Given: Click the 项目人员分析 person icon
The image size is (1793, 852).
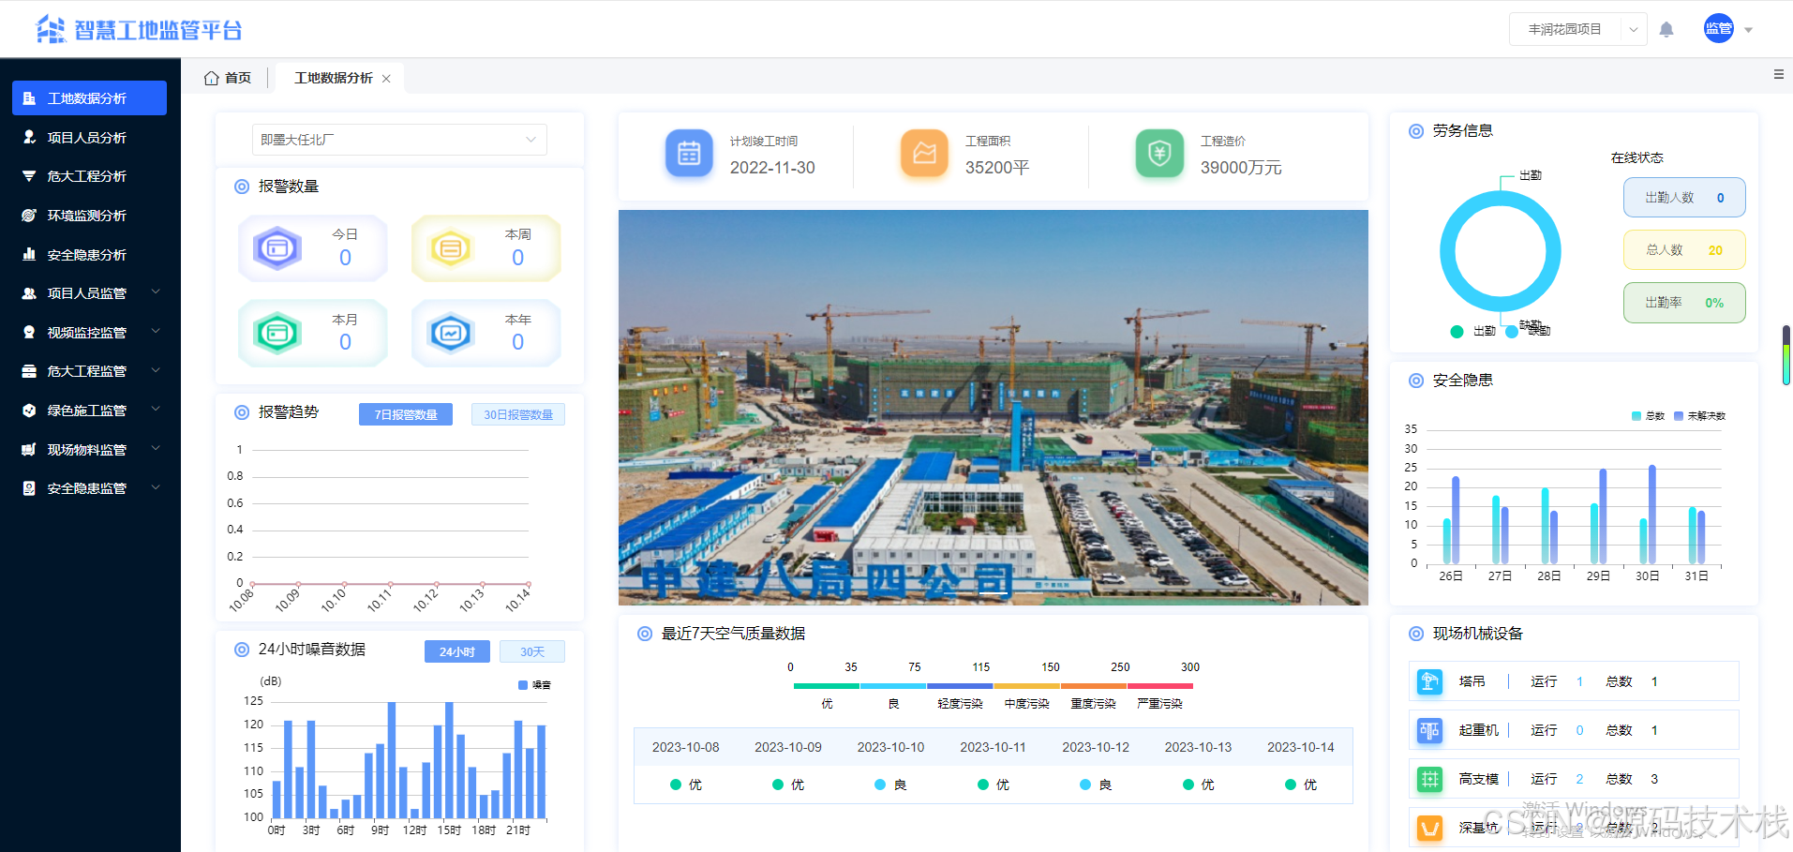Looking at the screenshot, I should [x=29, y=138].
